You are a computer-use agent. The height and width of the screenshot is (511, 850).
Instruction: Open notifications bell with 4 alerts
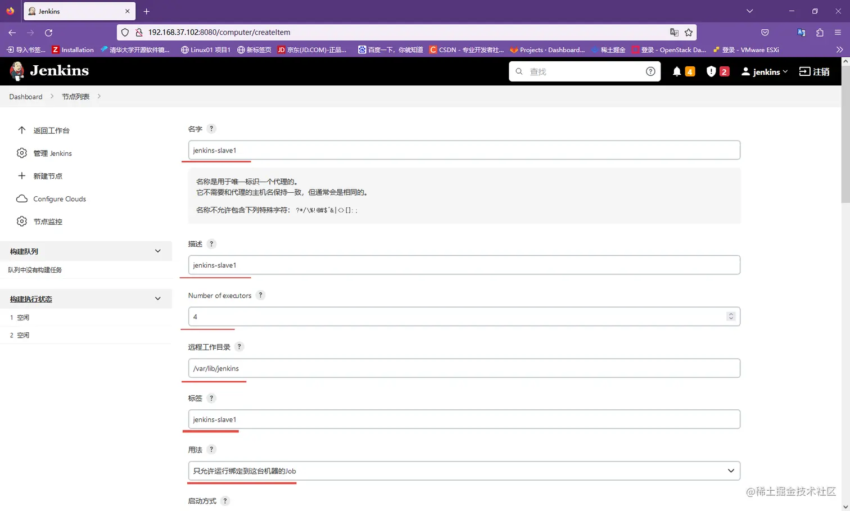point(684,71)
